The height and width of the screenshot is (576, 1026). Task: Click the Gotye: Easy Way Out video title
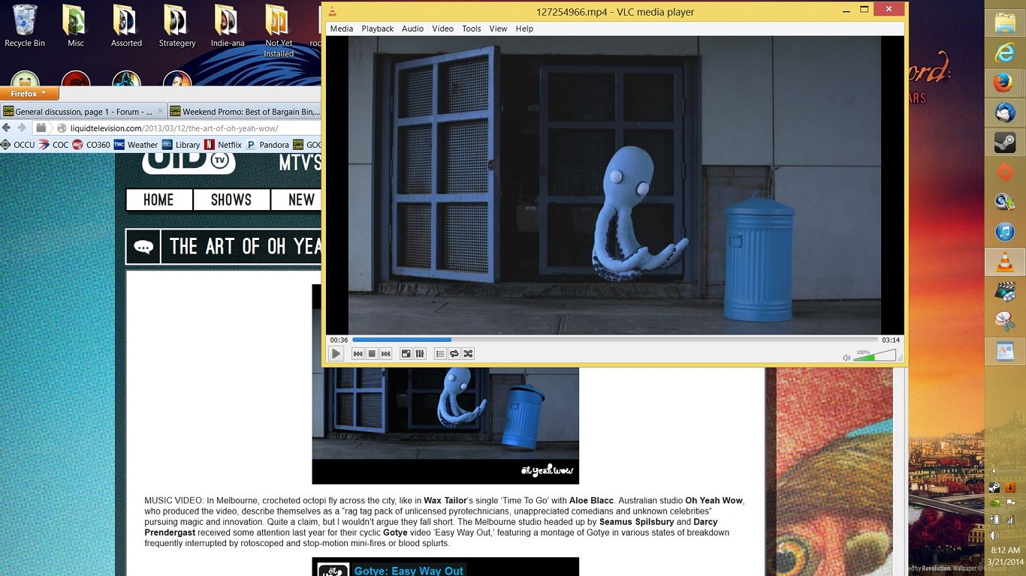click(x=409, y=571)
